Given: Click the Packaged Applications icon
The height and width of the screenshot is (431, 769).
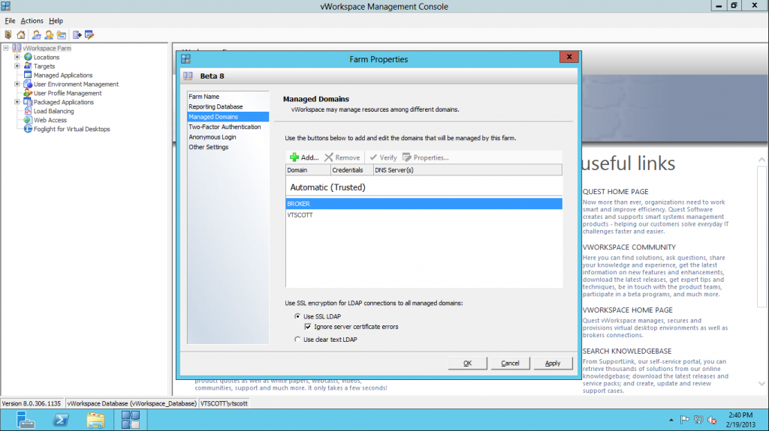Looking at the screenshot, I should (x=28, y=102).
